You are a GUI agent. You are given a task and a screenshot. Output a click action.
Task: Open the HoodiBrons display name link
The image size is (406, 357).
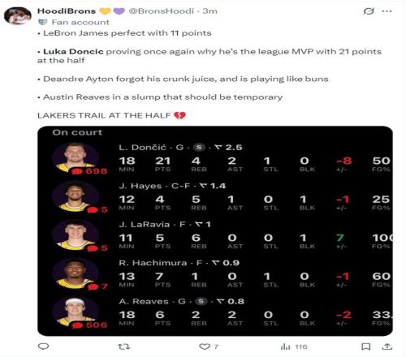[x=67, y=11]
